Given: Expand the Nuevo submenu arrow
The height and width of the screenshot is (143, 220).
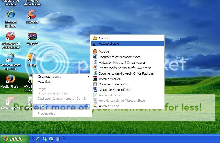Looking at the screenshot, I should tap(88, 106).
